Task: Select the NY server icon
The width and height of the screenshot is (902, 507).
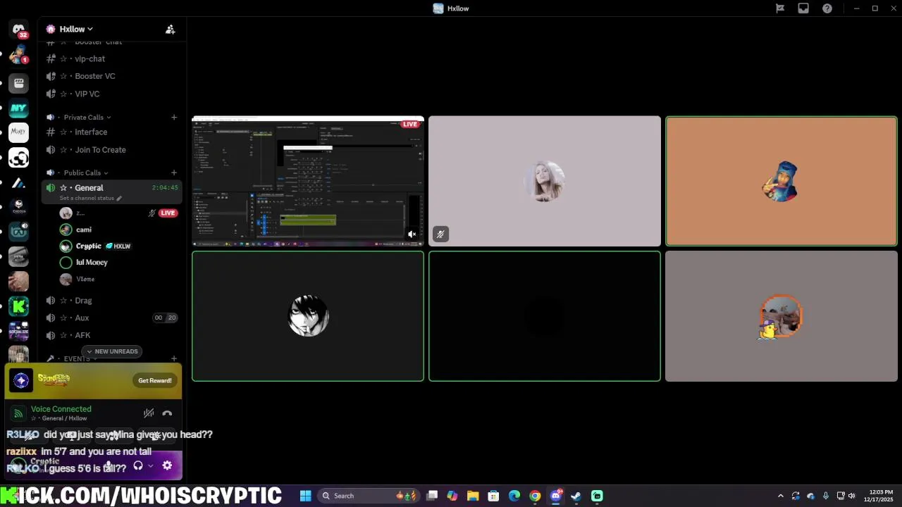Action: tap(18, 108)
